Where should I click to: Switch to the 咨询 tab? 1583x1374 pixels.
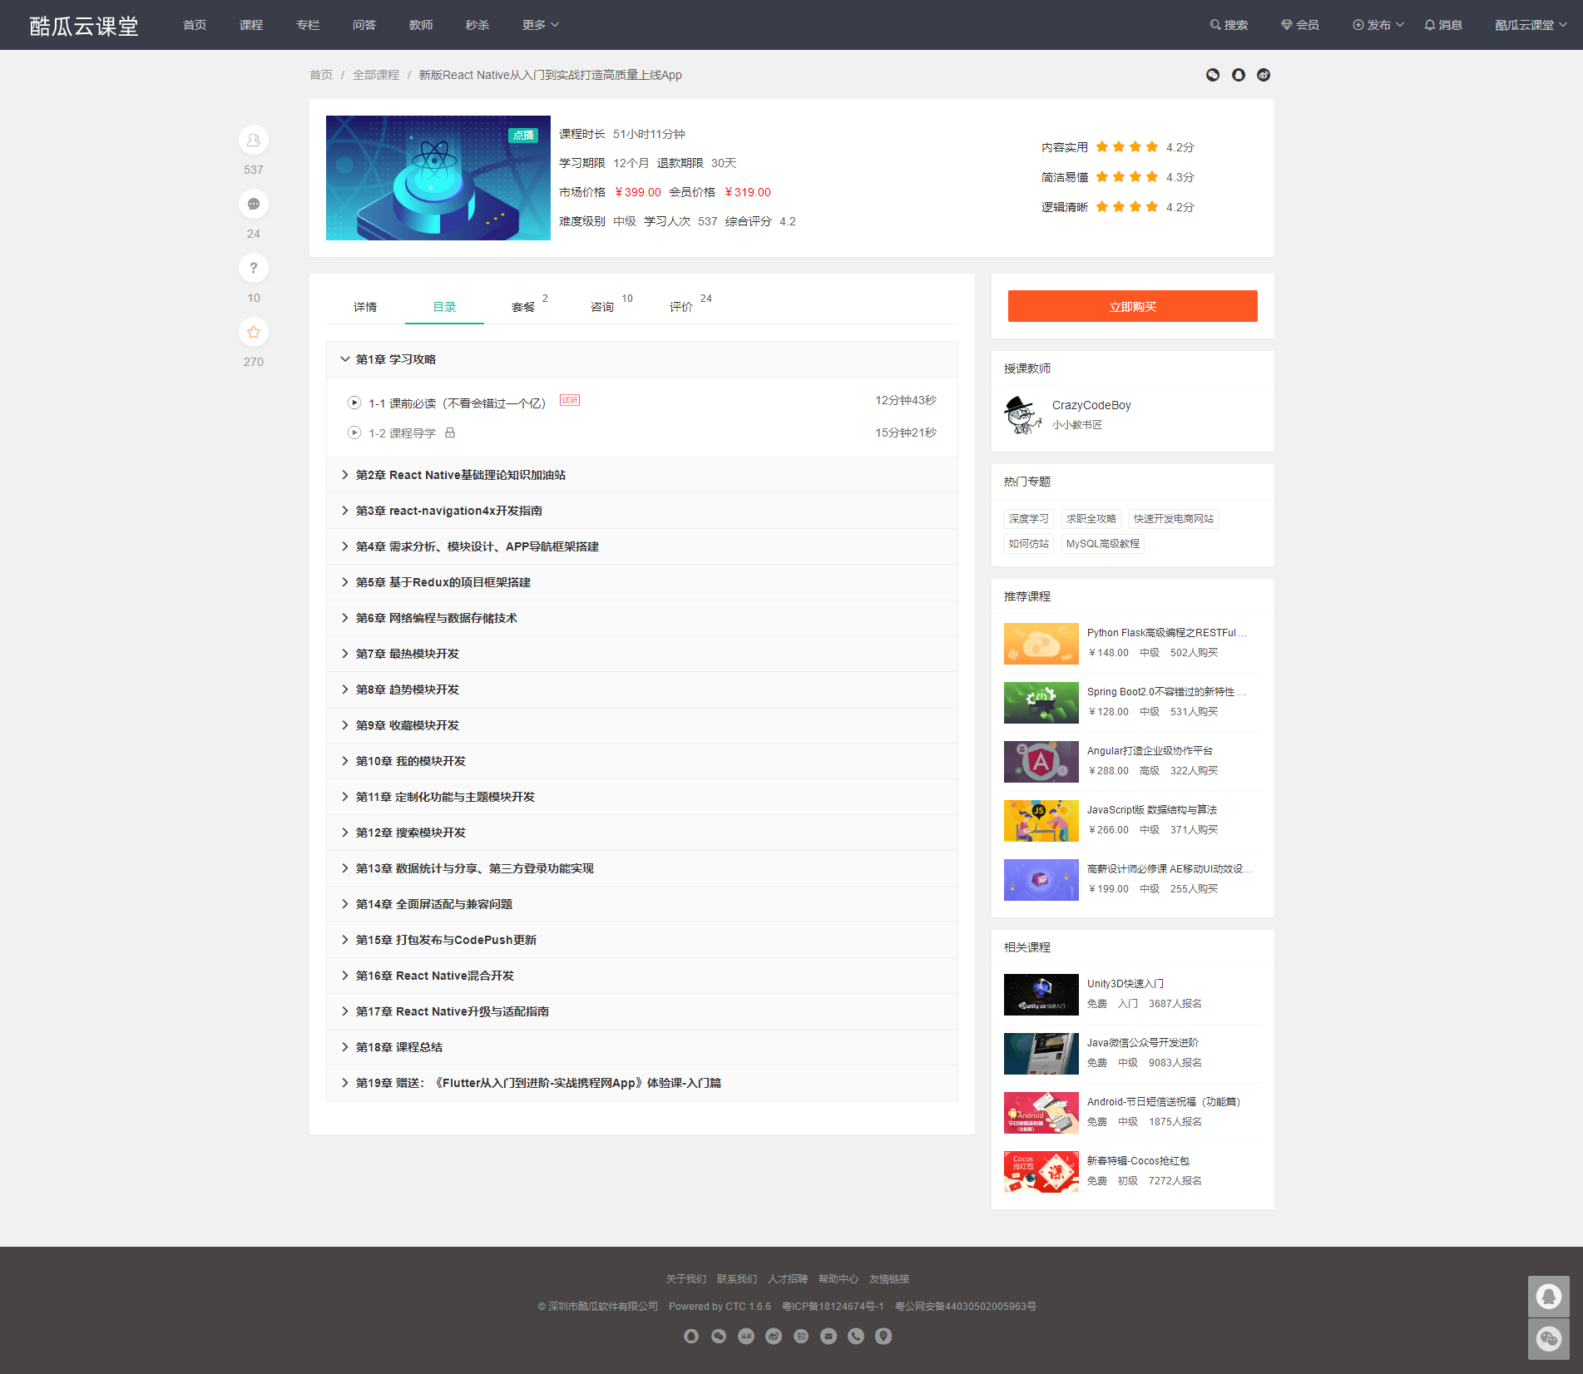(x=602, y=307)
